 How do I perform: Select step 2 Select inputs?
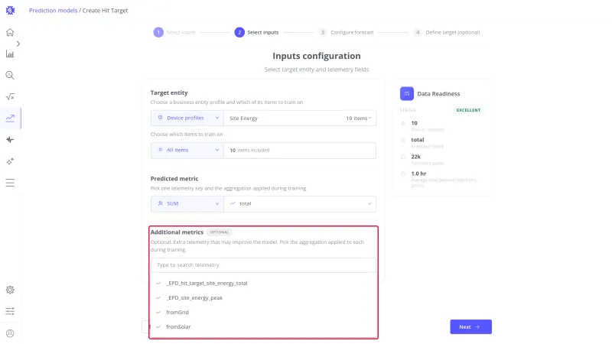click(x=256, y=32)
